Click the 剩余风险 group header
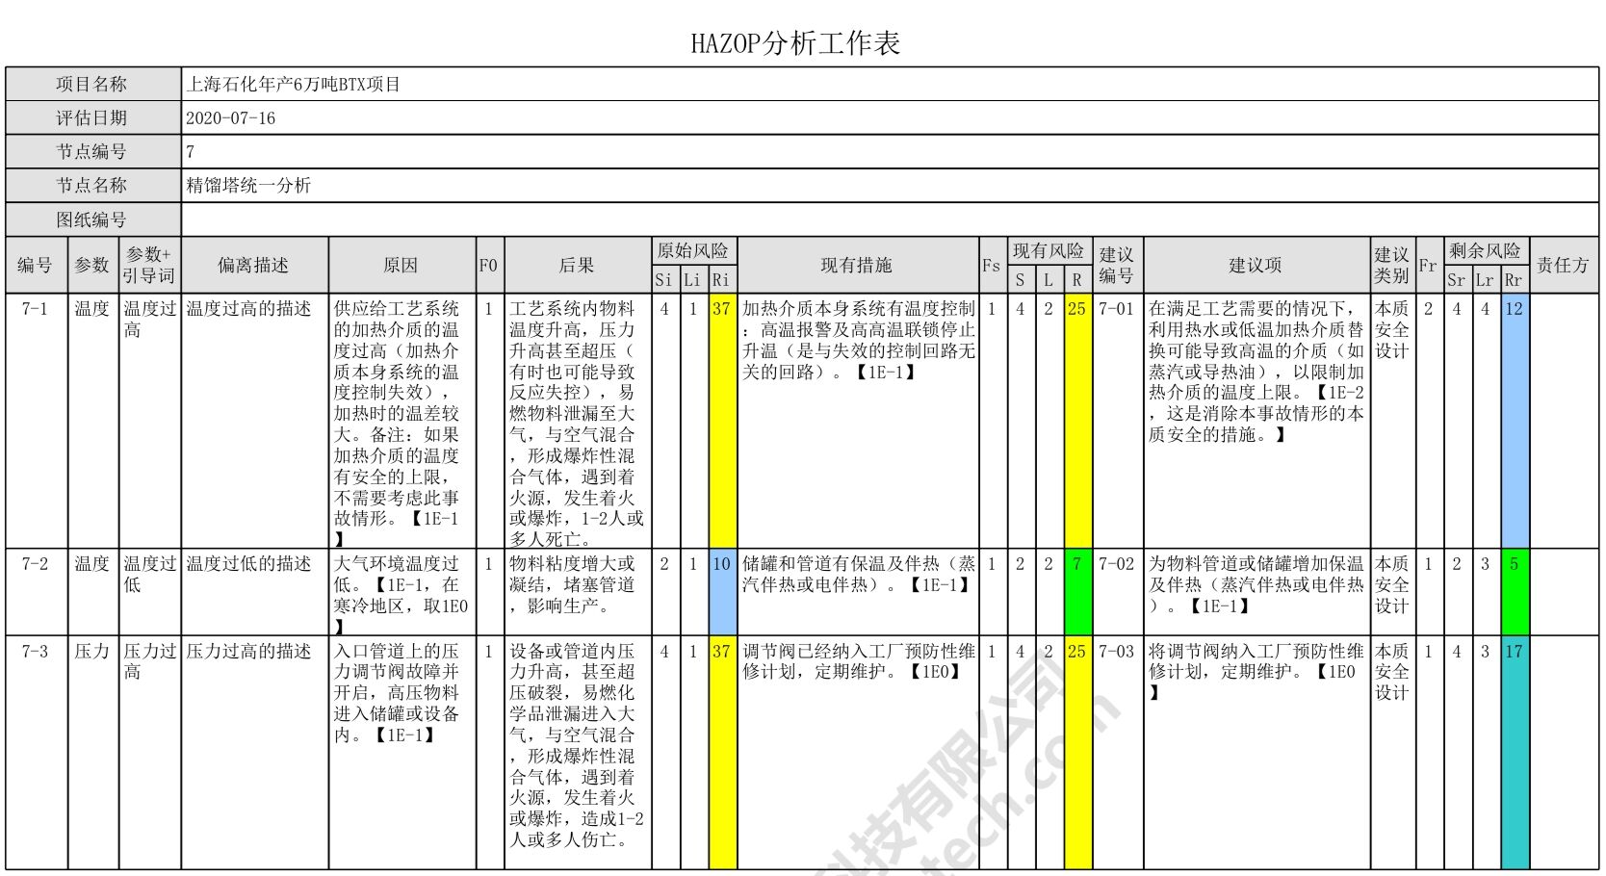 pyautogui.click(x=1486, y=251)
